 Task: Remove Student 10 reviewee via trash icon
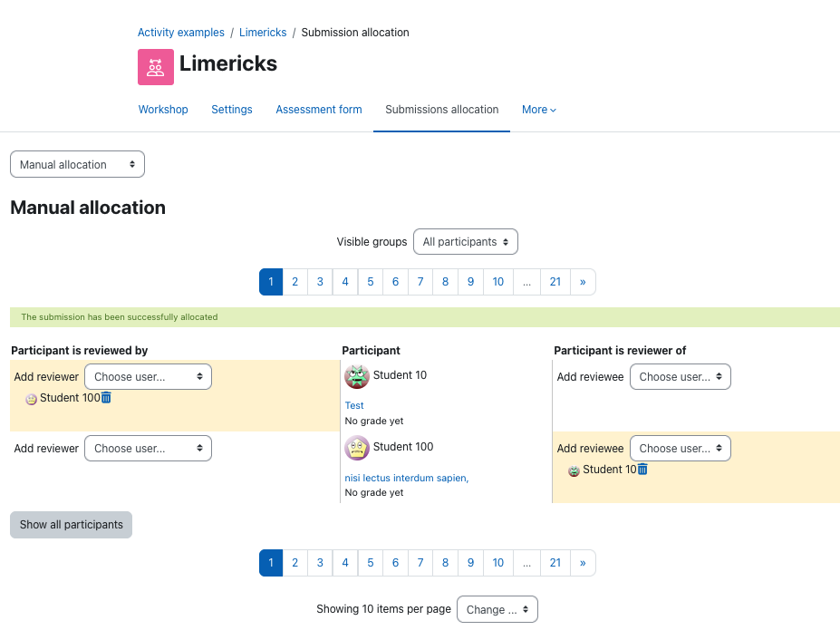point(642,470)
